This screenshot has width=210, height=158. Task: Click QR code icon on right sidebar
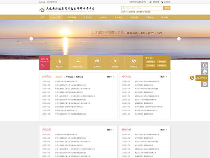205,84
